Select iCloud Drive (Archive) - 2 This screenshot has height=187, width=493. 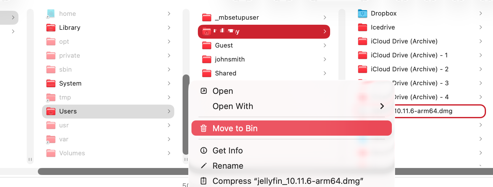coord(410,69)
